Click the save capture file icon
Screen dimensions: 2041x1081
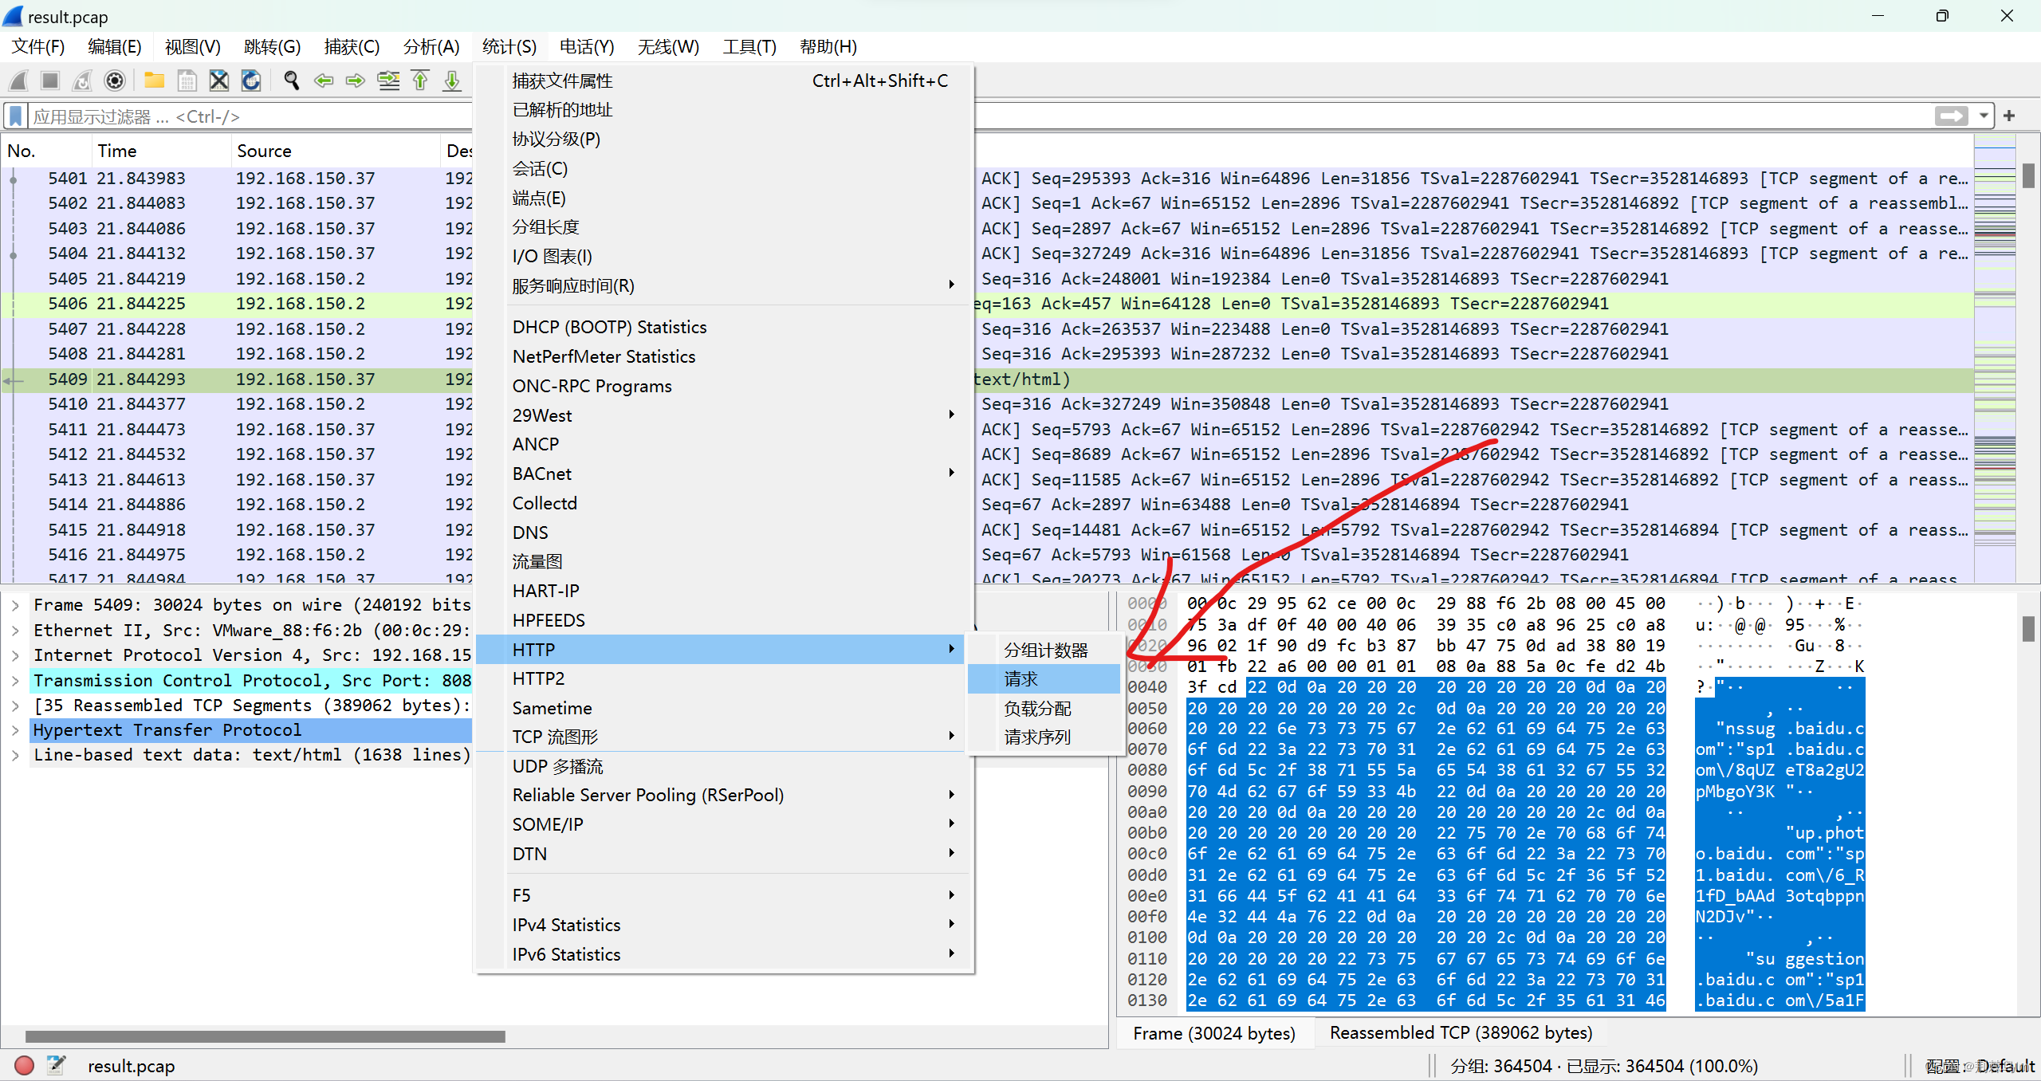tap(187, 81)
